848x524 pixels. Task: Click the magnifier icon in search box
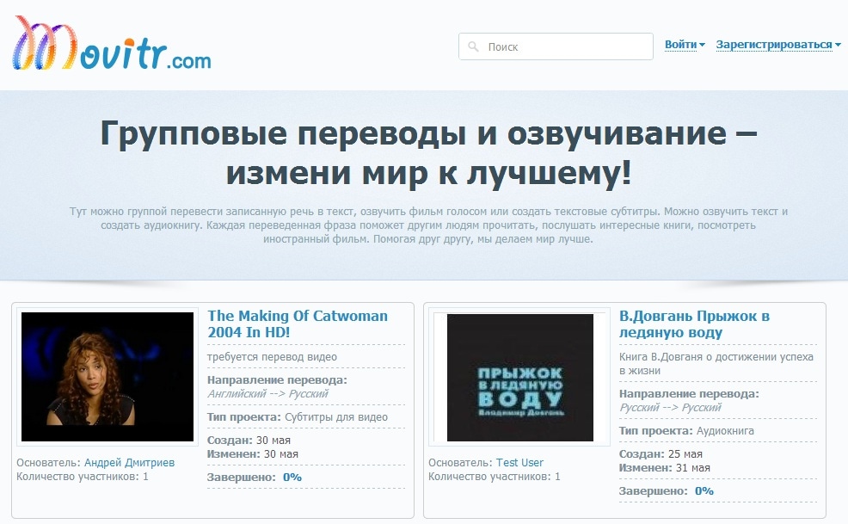(x=473, y=46)
